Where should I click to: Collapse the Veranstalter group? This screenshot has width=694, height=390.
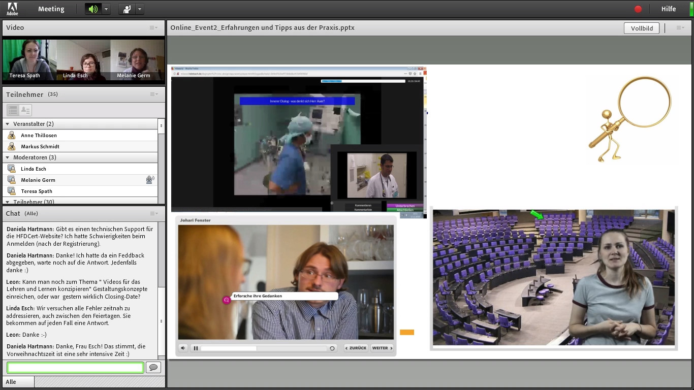[x=7, y=124]
